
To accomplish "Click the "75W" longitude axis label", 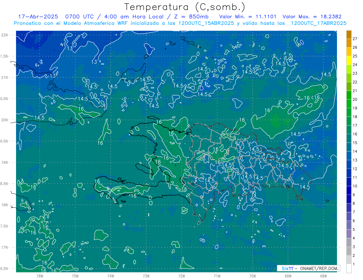I will (x=75, y=276).
